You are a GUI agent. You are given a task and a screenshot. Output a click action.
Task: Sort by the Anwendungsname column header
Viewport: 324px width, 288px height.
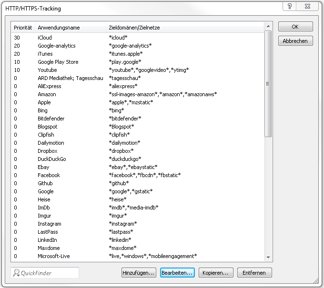pos(59,28)
